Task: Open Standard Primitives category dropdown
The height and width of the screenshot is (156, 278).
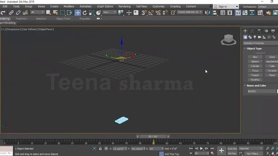Action: [x=260, y=43]
